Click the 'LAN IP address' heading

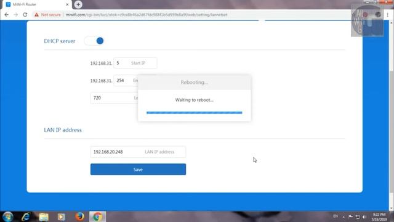[x=63, y=130]
